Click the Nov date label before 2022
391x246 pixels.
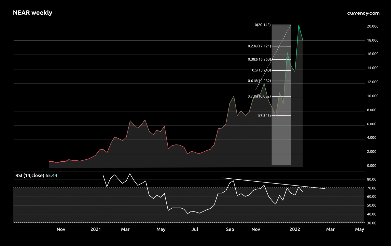pyautogui.click(x=256, y=229)
